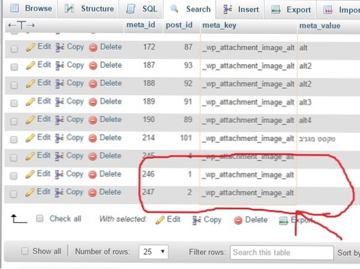
Task: Switch to the Structure tab
Action: click(x=88, y=9)
